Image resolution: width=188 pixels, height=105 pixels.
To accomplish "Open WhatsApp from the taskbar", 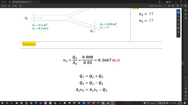I will (103, 103).
